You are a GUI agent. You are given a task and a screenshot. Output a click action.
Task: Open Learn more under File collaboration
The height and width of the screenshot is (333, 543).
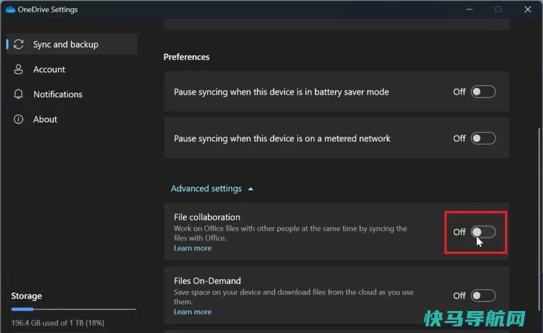click(x=193, y=248)
